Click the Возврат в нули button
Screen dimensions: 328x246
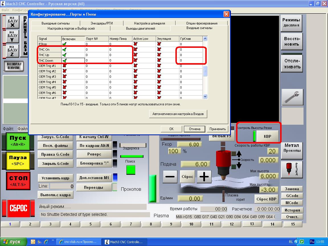click(14, 66)
